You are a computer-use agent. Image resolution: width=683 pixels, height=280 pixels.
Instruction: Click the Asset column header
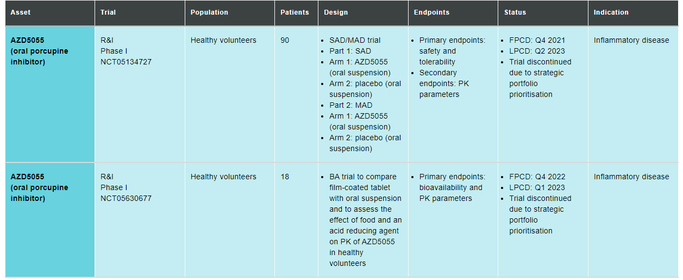point(21,12)
